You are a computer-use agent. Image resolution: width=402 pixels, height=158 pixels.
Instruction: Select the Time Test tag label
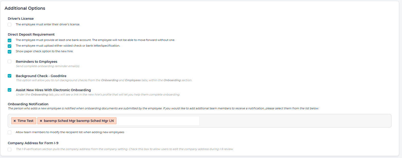coord(25,121)
